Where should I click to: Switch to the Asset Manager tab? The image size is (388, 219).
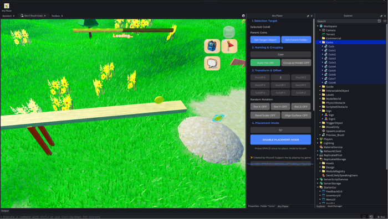[x=335, y=206]
